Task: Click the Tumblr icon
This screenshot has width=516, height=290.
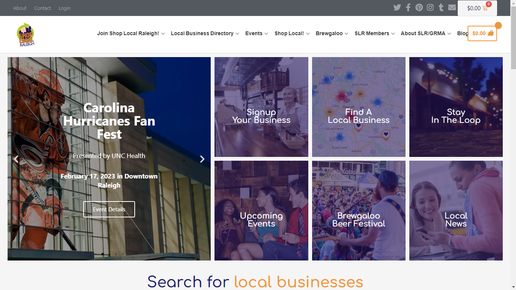Action: tap(441, 8)
